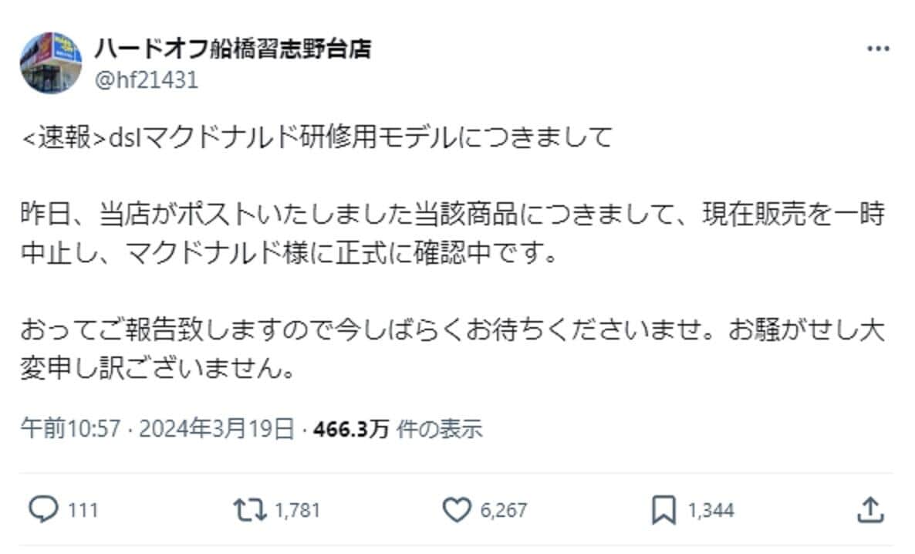915x554 pixels.
Task: Open the repost options dropdown
Action: tap(250, 510)
